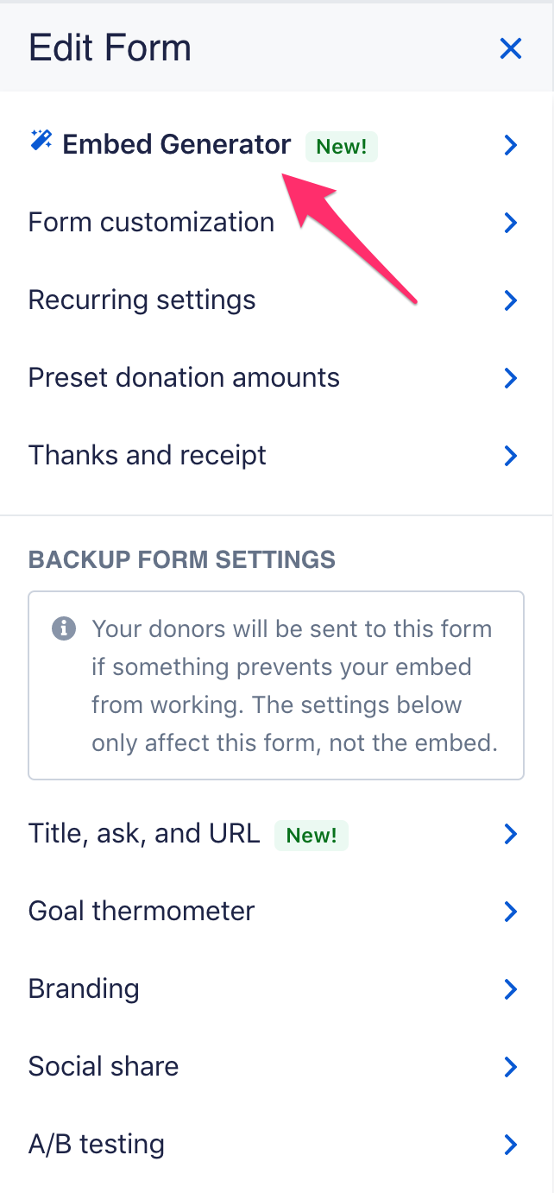Viewport: 554px width, 1193px height.
Task: Expand the Embed Generator chevron arrow
Action: click(511, 145)
